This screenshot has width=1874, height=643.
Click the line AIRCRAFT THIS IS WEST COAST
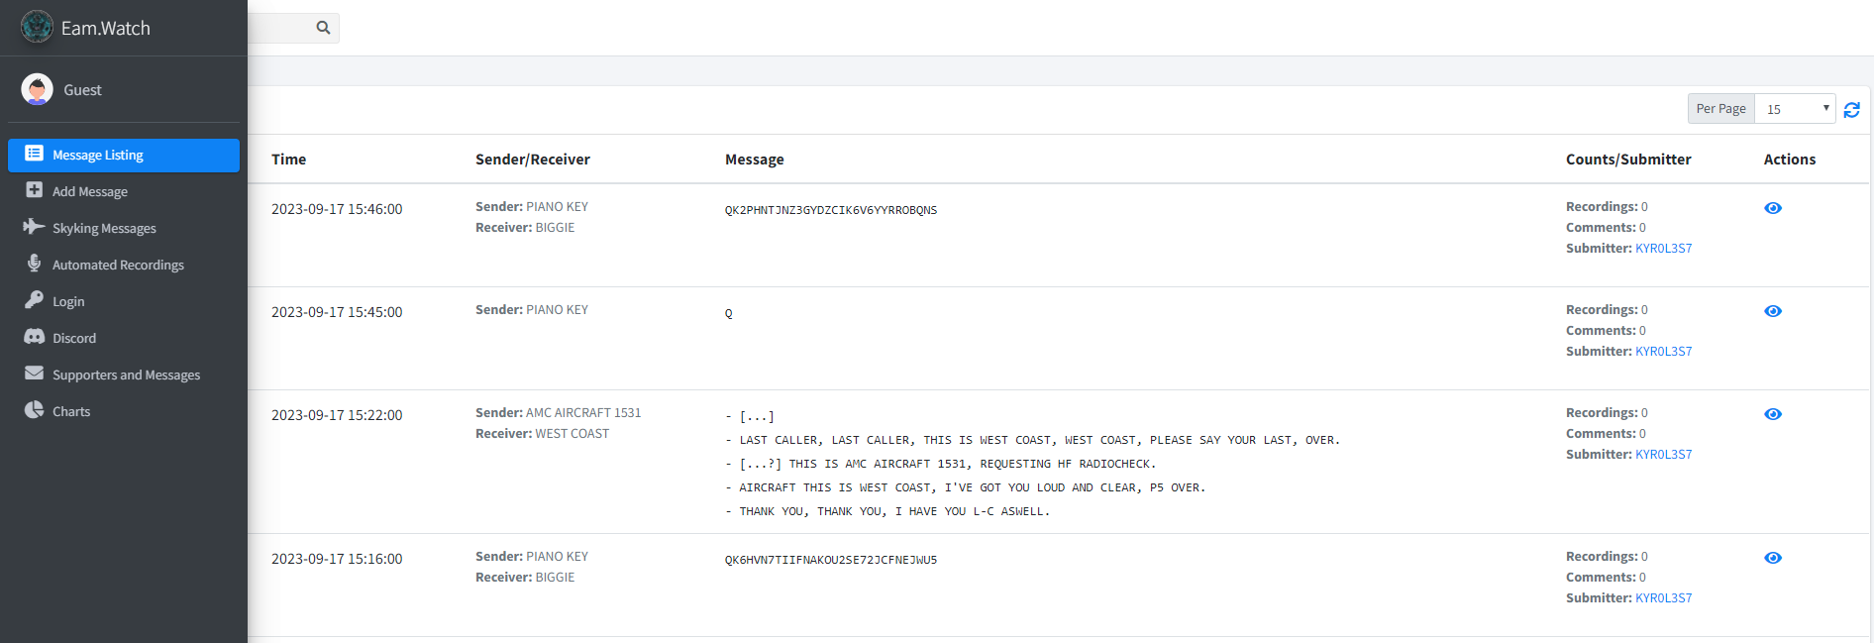point(966,487)
